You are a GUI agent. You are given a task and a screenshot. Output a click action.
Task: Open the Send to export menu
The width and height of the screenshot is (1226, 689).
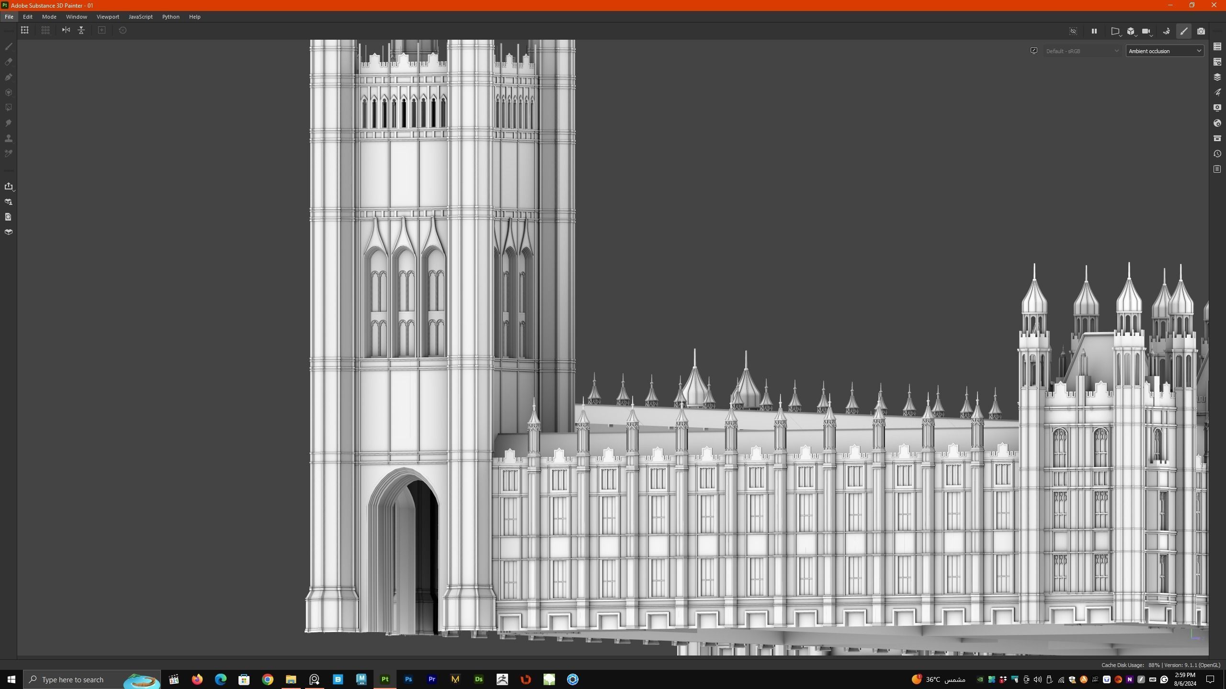(x=9, y=187)
